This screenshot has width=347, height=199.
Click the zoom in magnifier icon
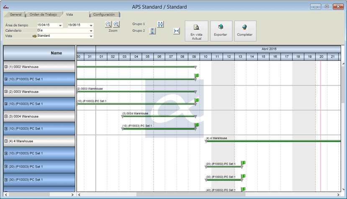point(116,25)
